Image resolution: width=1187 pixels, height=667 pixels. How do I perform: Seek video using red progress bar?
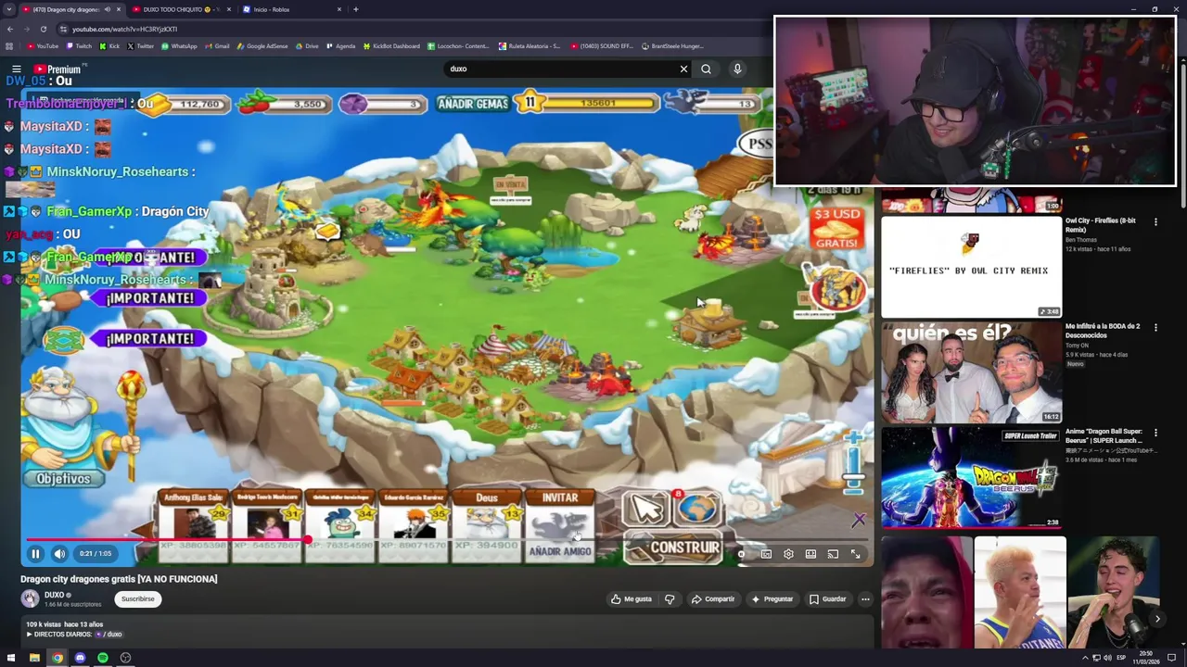click(x=447, y=540)
